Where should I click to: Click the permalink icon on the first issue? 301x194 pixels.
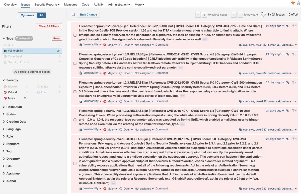(287, 26)
